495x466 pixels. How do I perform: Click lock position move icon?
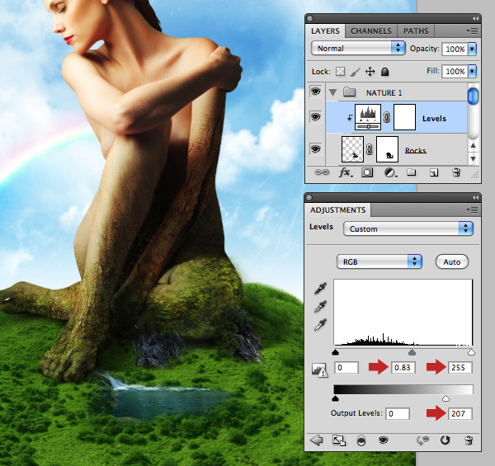point(370,72)
